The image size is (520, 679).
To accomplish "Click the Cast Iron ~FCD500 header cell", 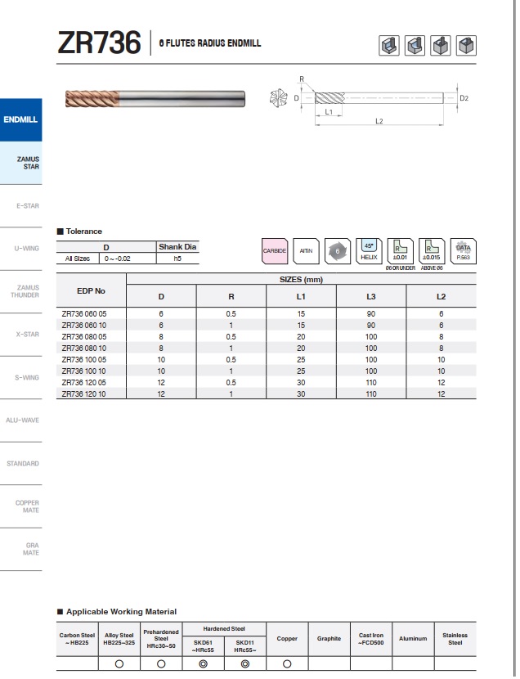I will click(370, 639).
